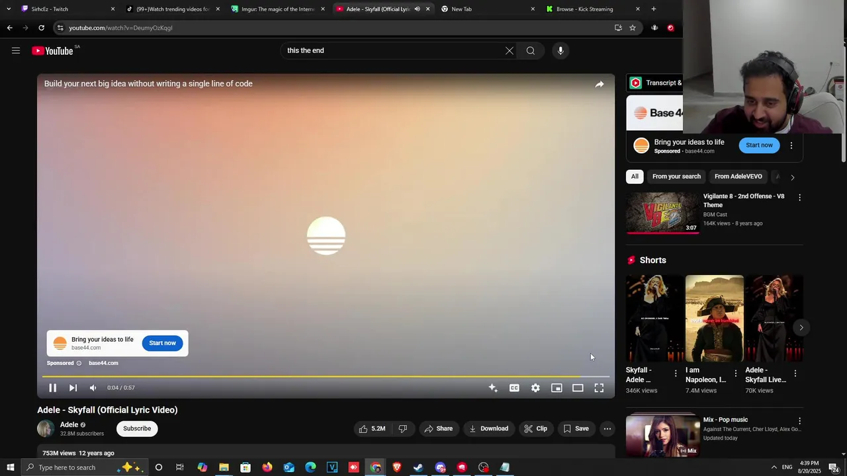Screen dimensions: 847x476
Task: Download the video
Action: click(x=489, y=428)
